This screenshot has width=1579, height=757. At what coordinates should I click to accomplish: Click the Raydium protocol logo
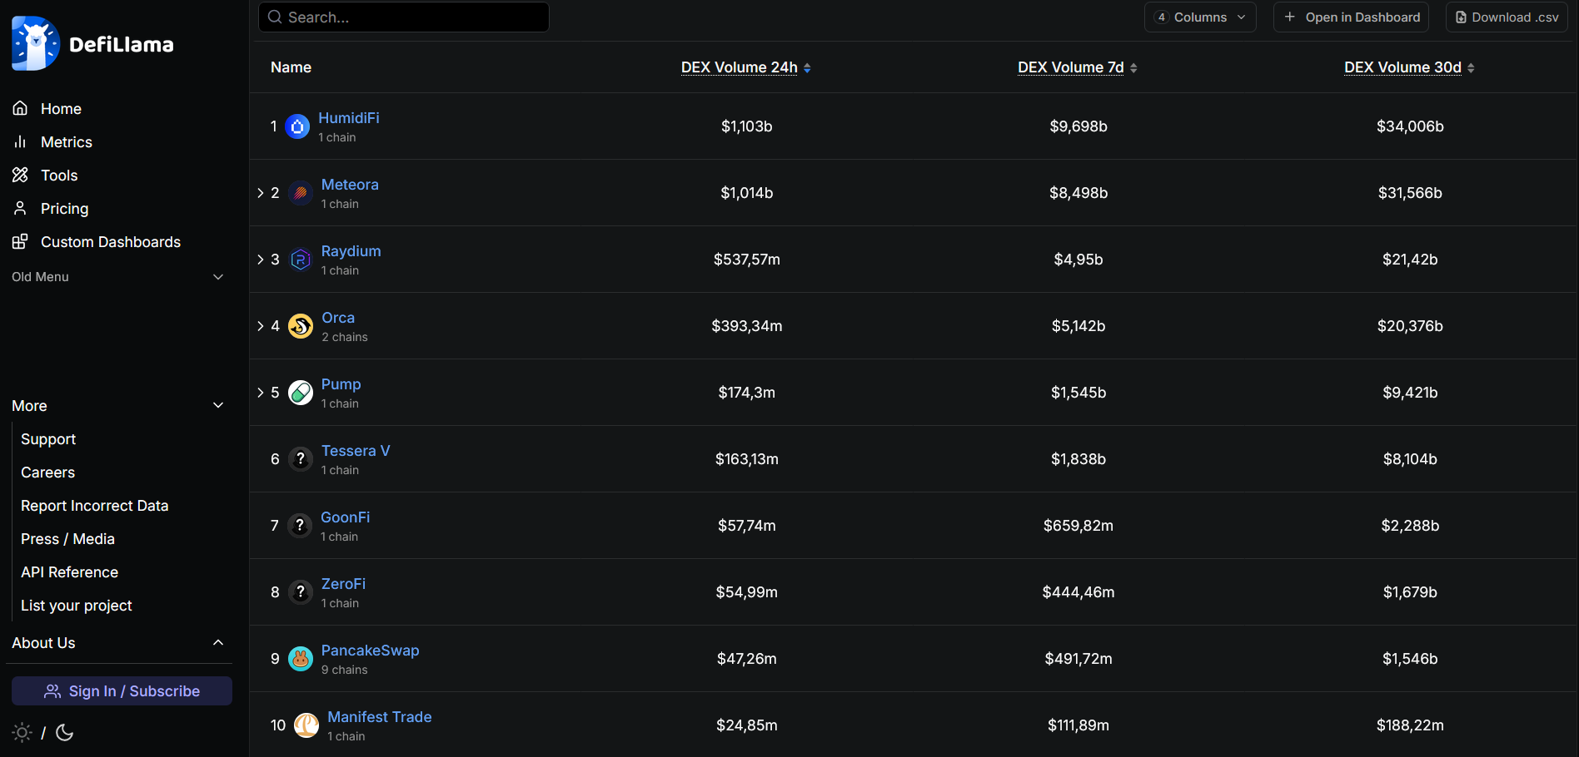300,260
